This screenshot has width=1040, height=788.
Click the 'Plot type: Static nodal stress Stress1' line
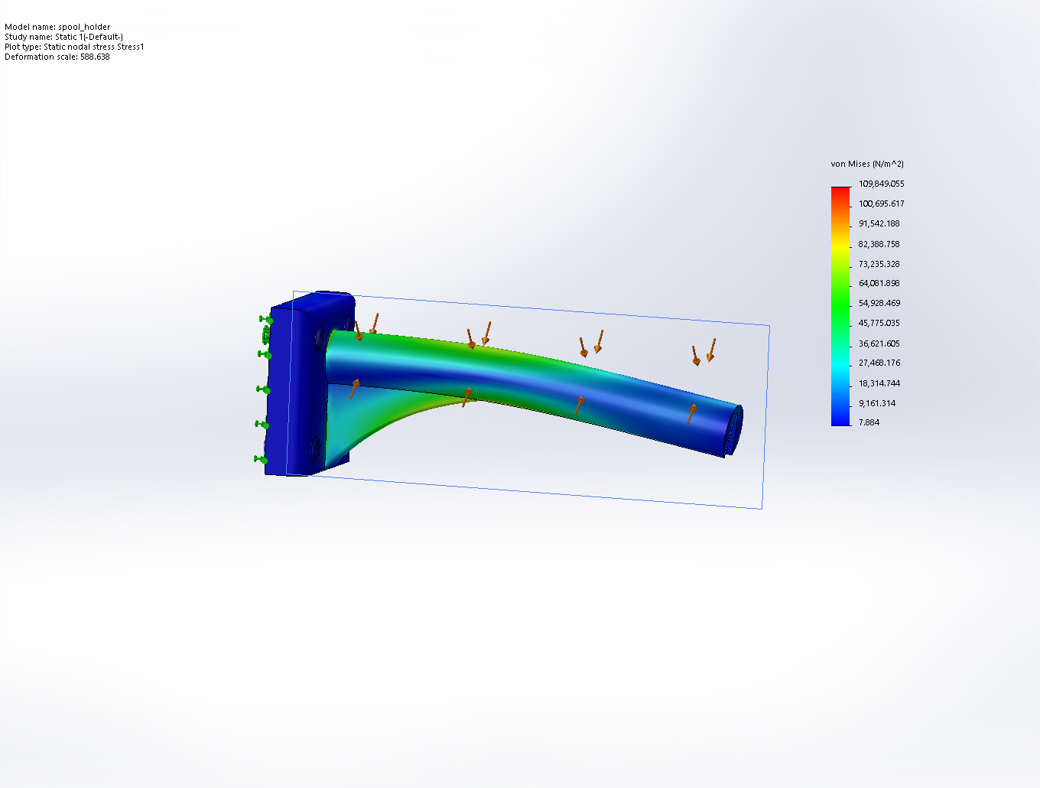[x=74, y=47]
